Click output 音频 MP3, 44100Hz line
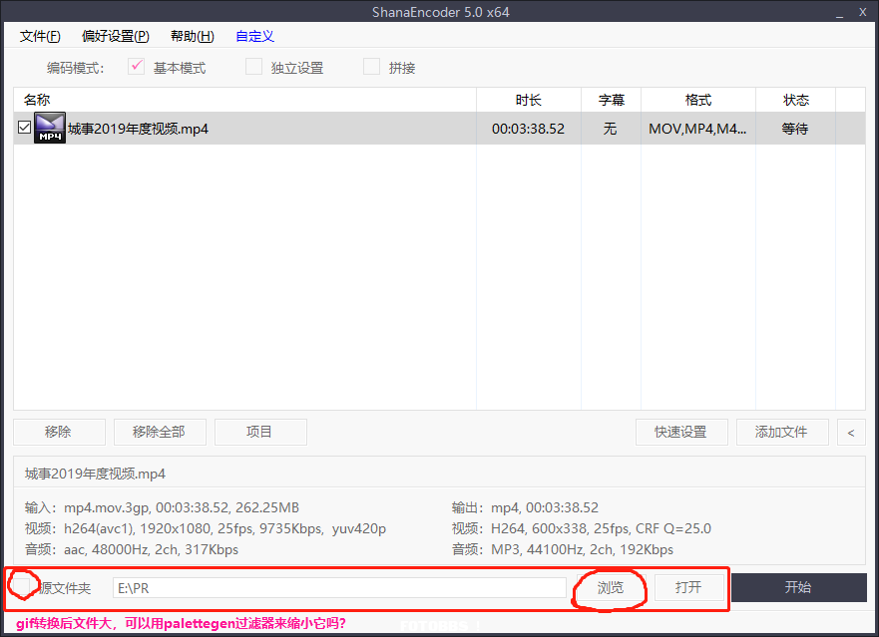 tap(563, 549)
